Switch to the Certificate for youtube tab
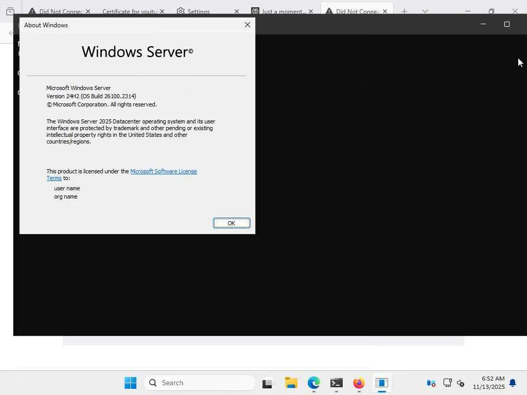The height and width of the screenshot is (395, 527). click(129, 11)
